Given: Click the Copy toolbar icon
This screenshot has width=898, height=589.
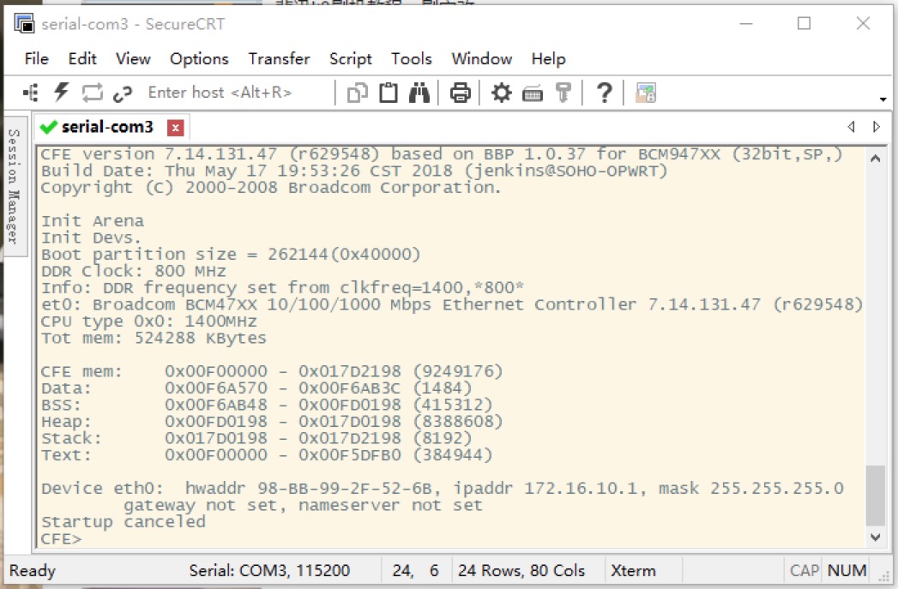Looking at the screenshot, I should pos(358,93).
